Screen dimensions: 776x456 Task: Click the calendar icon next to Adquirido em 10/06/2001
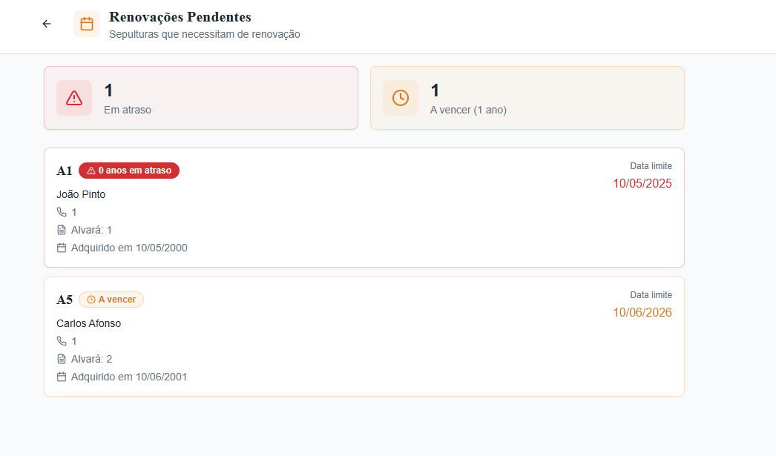(x=62, y=377)
